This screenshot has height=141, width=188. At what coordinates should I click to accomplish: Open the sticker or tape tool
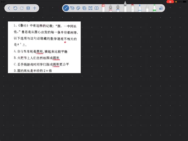pos(78,8)
